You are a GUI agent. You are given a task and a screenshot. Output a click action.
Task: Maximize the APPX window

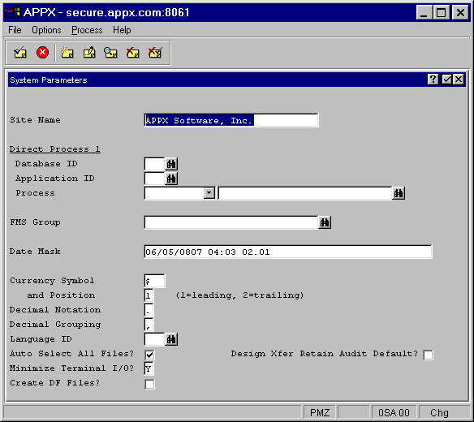pos(441,13)
